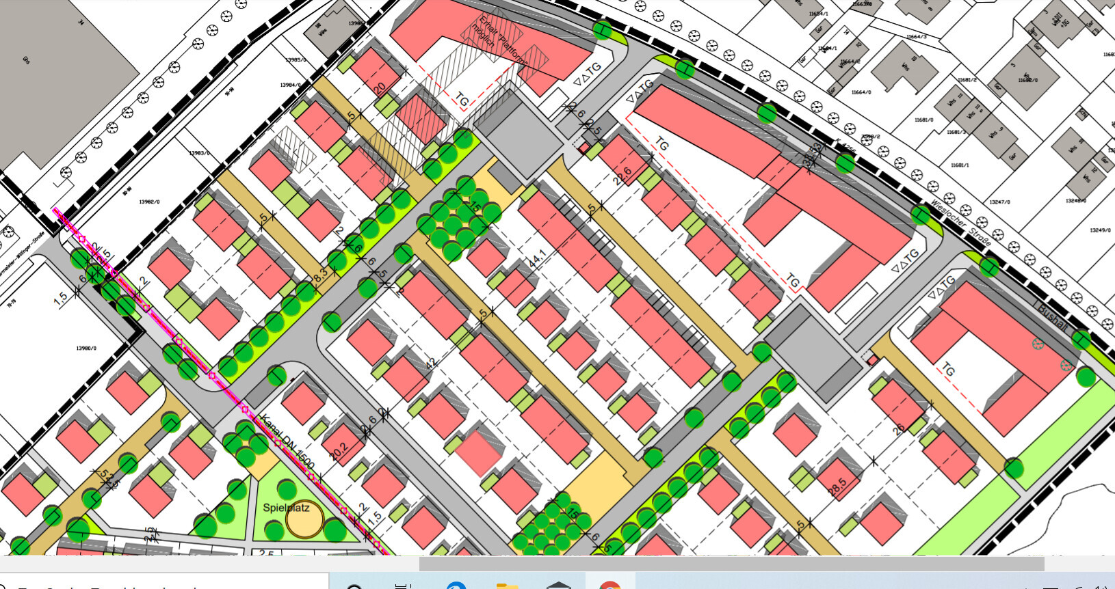Open the Mail app taskbar icon
1115x589 pixels.
point(558,586)
